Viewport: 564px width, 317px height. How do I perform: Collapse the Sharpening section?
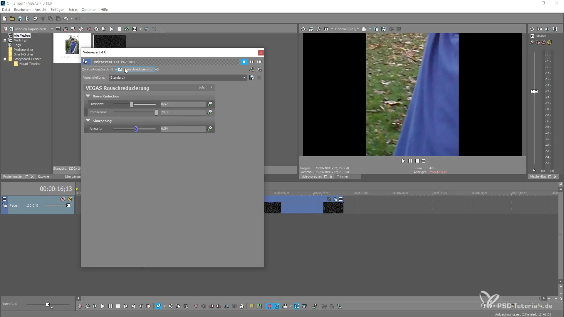click(88, 121)
